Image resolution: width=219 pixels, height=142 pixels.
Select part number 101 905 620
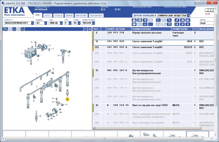click(116, 41)
